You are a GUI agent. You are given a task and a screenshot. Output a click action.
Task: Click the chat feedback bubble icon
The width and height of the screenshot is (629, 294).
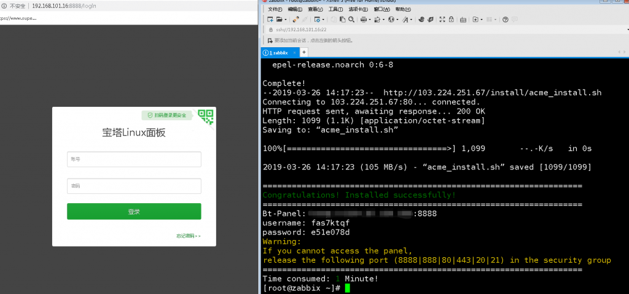click(x=515, y=19)
